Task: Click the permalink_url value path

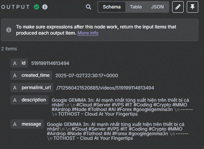Action: click(105, 88)
